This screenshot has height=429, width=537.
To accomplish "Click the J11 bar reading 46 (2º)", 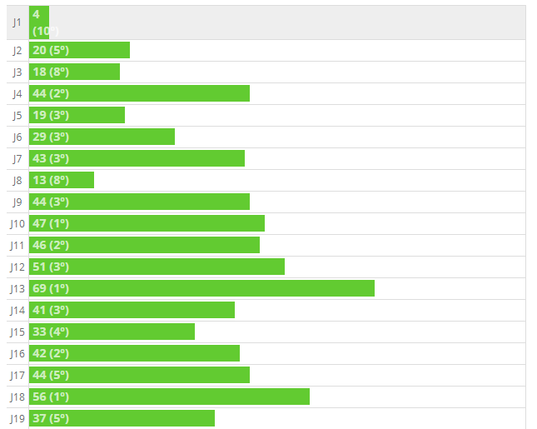I will [x=144, y=245].
